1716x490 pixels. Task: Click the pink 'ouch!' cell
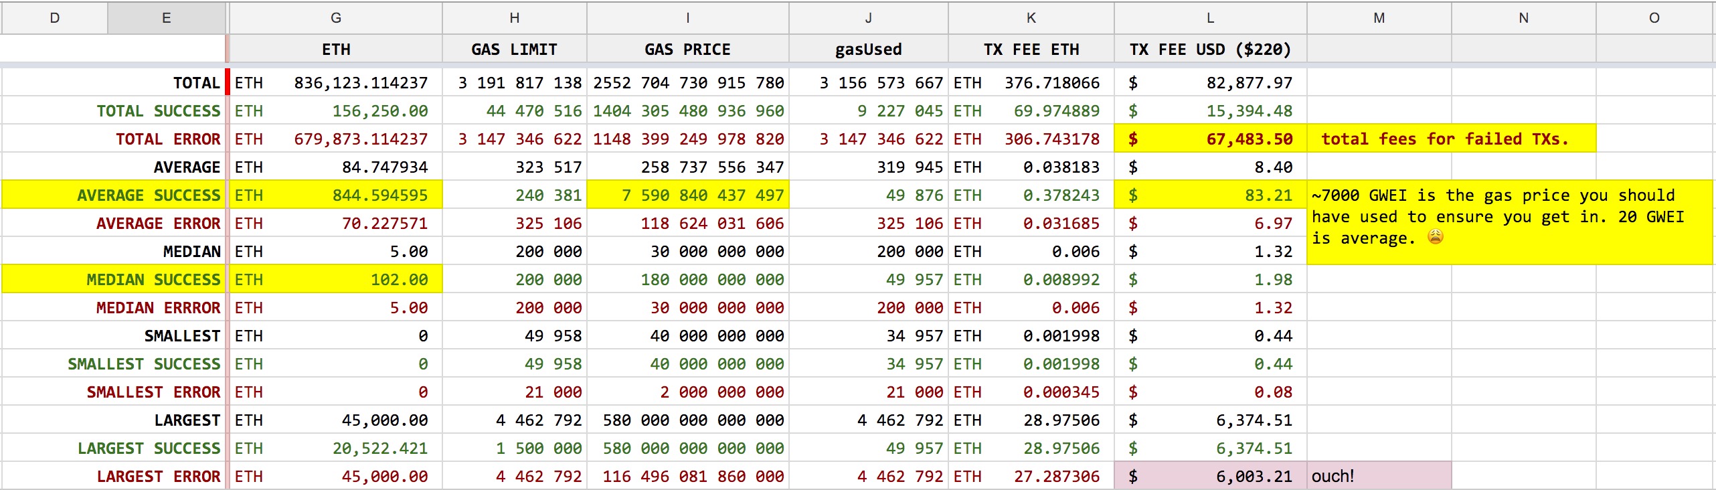pyautogui.click(x=1379, y=476)
